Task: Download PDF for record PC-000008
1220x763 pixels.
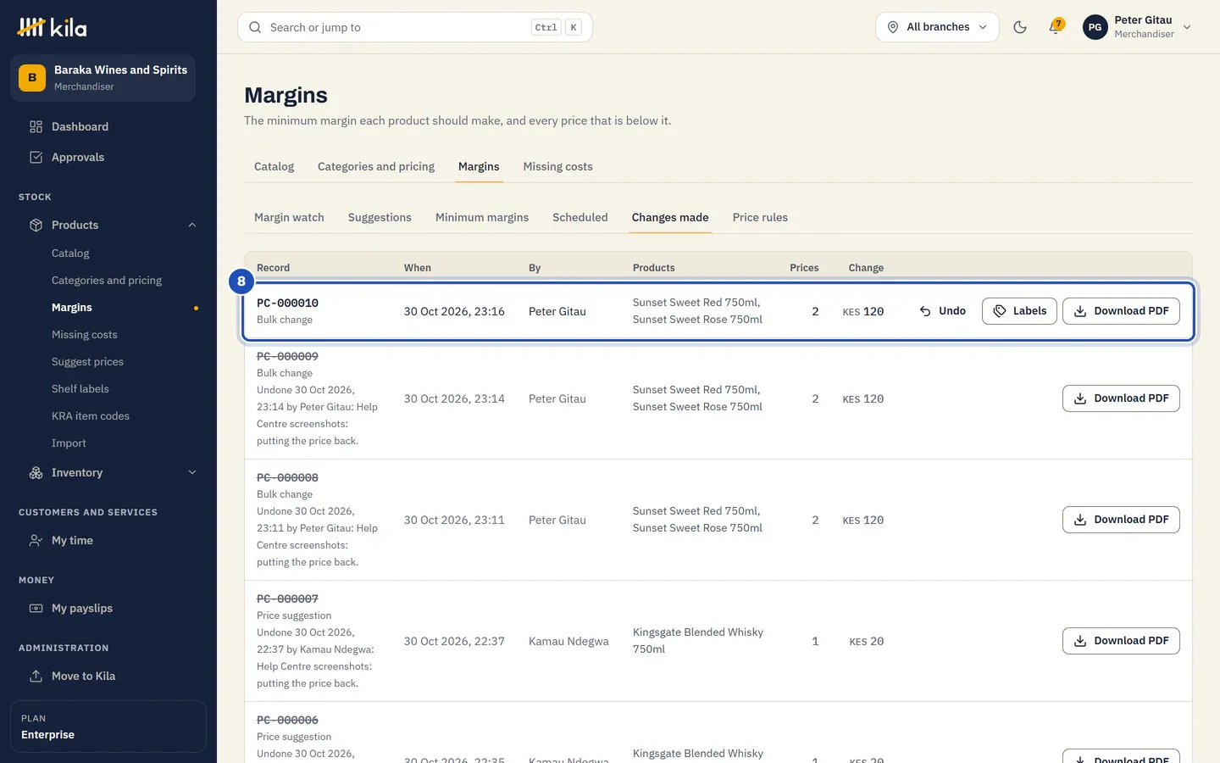Action: pyautogui.click(x=1121, y=520)
